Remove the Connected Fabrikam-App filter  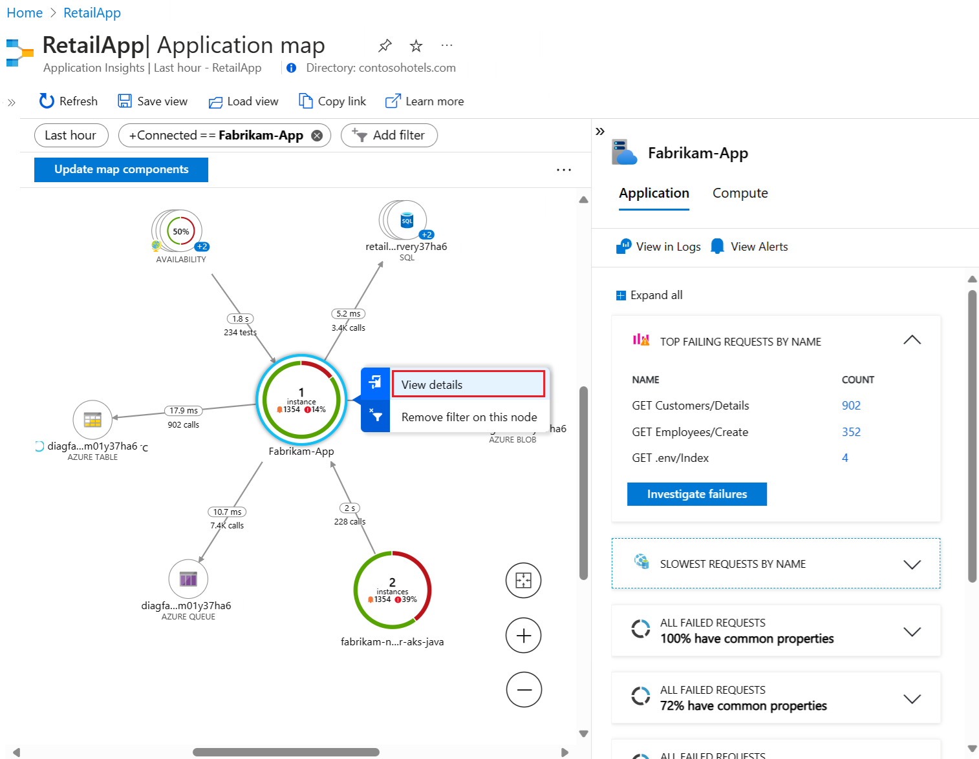point(317,136)
